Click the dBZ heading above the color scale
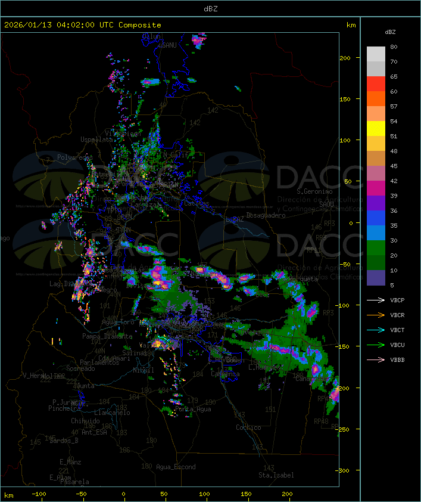This screenshot has height=502, width=421. pos(390,32)
